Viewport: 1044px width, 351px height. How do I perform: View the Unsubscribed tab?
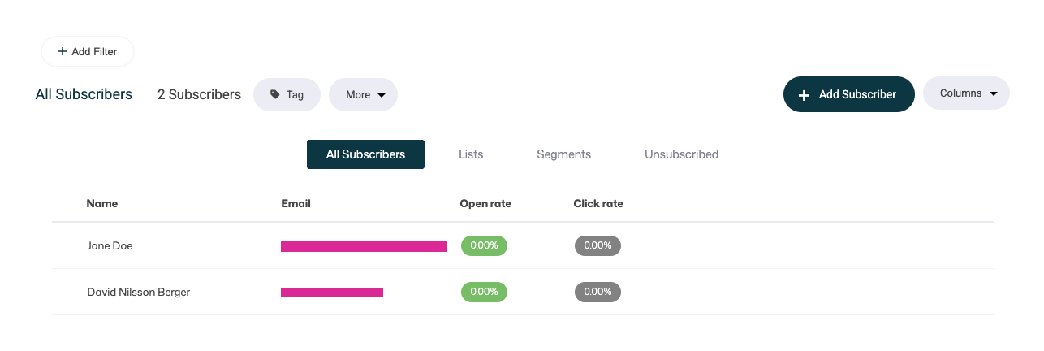(x=681, y=154)
